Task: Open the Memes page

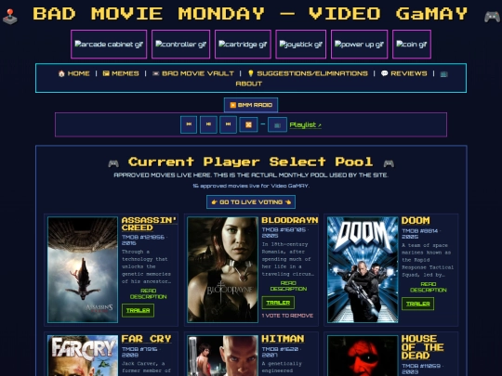Action: [121, 73]
